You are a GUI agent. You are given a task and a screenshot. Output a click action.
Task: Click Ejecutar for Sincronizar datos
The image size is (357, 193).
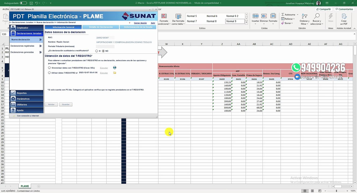tap(104, 68)
